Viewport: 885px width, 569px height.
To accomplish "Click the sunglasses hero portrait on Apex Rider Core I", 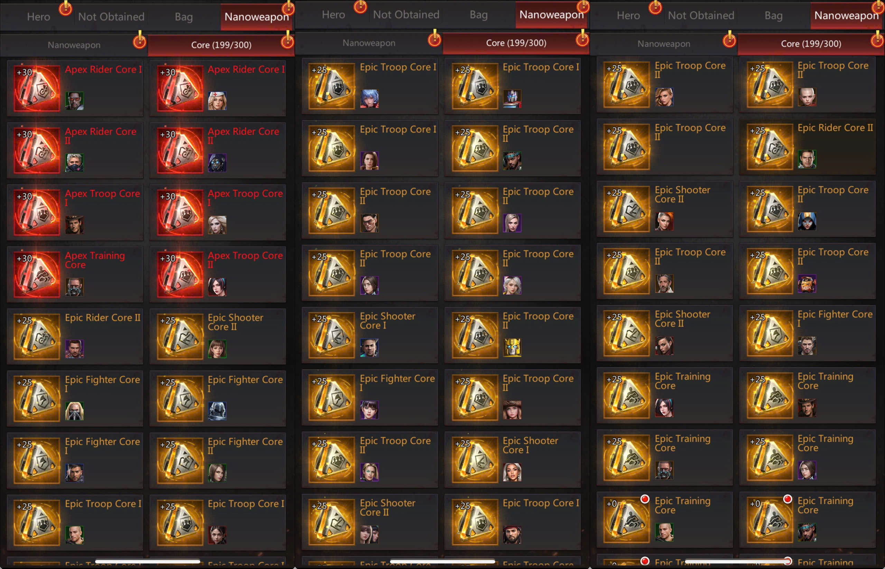I will pyautogui.click(x=74, y=101).
